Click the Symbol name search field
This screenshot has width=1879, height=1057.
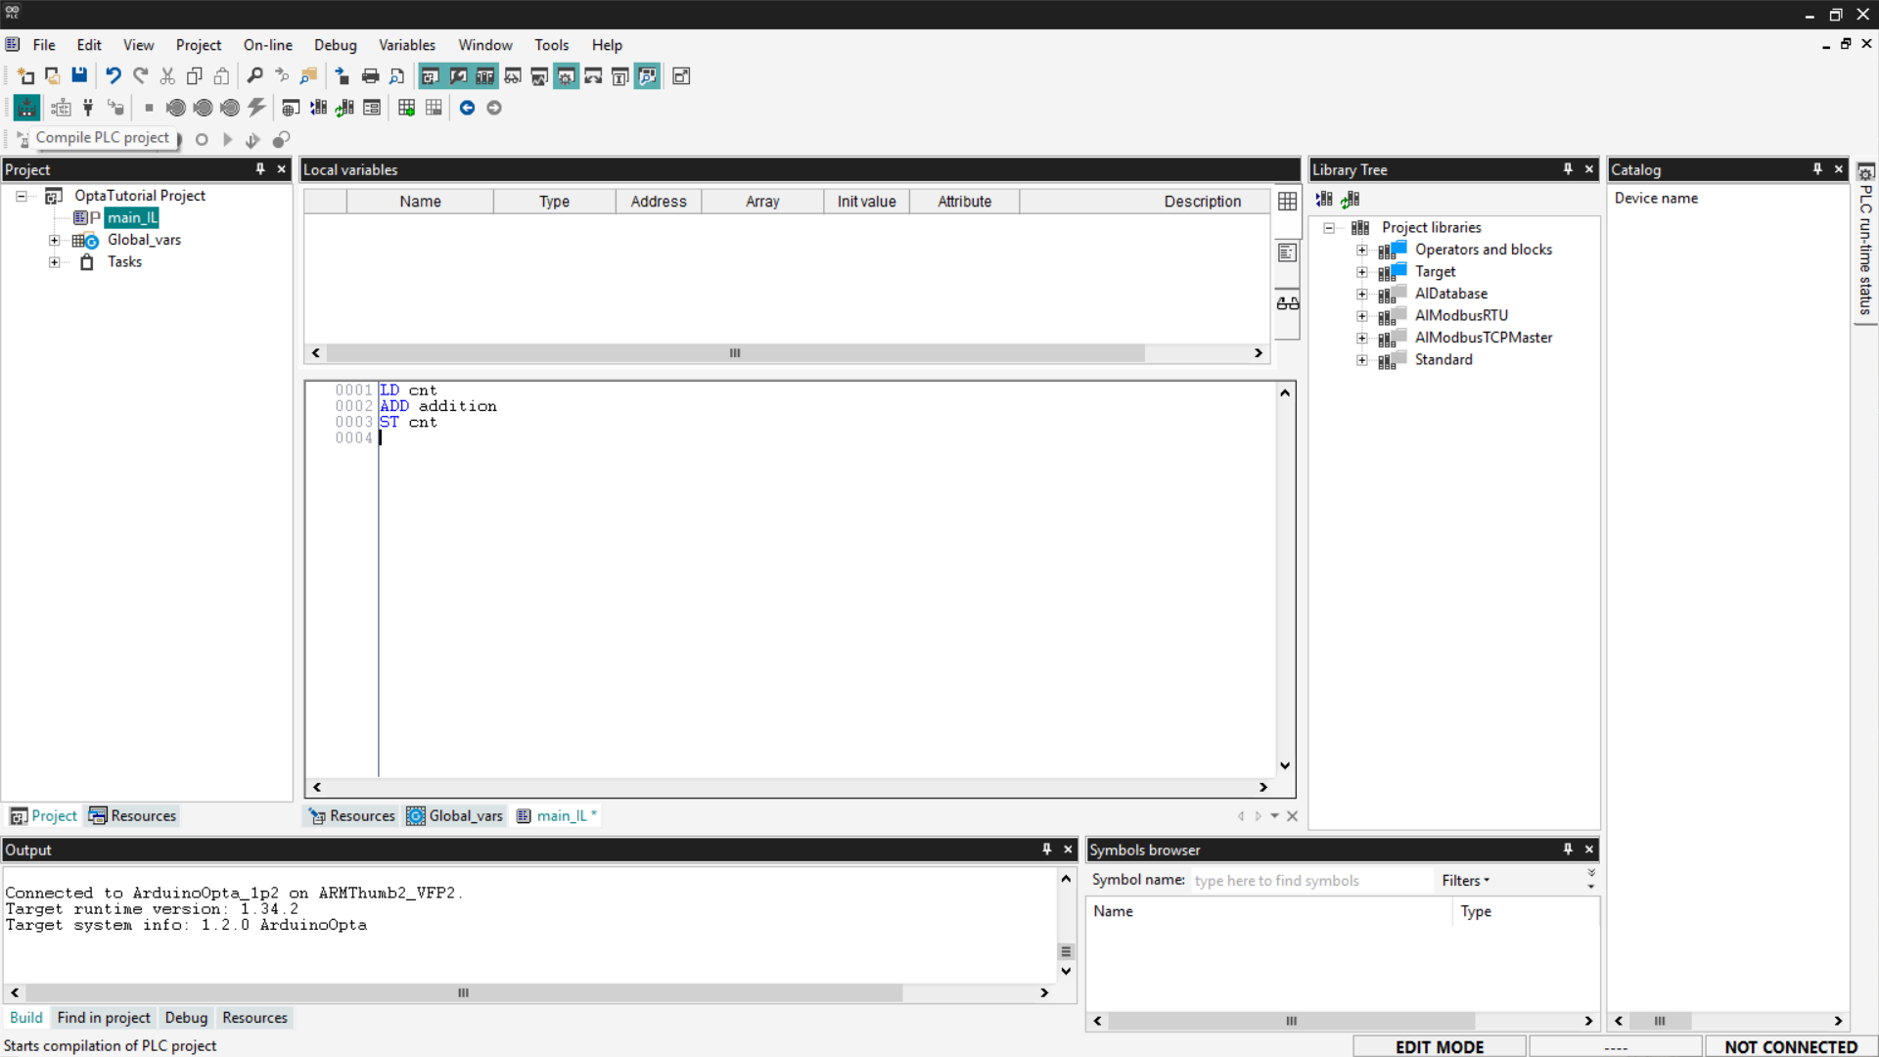tap(1309, 881)
